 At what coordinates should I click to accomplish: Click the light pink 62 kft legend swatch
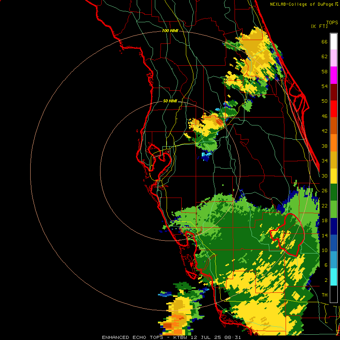[334, 58]
